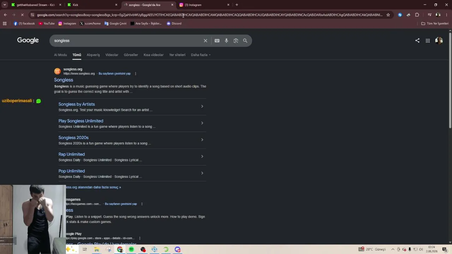Select the Alışveriş search tab
This screenshot has height=254, width=452.
(93, 55)
